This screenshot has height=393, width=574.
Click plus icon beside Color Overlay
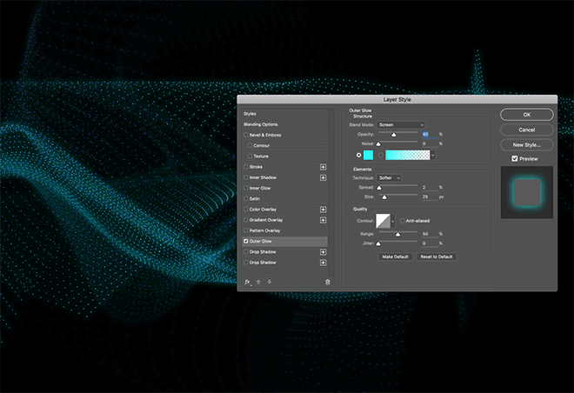[x=324, y=209]
